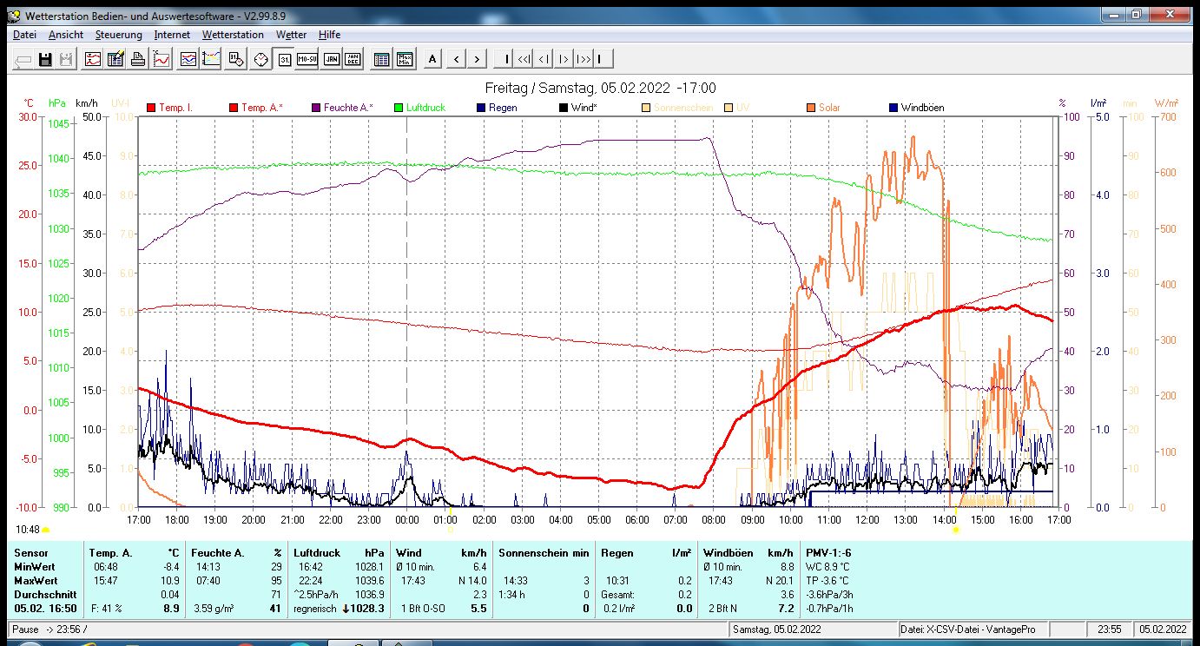The width and height of the screenshot is (1200, 646).
Task: Switch to day view with the '31.' icon
Action: (284, 59)
